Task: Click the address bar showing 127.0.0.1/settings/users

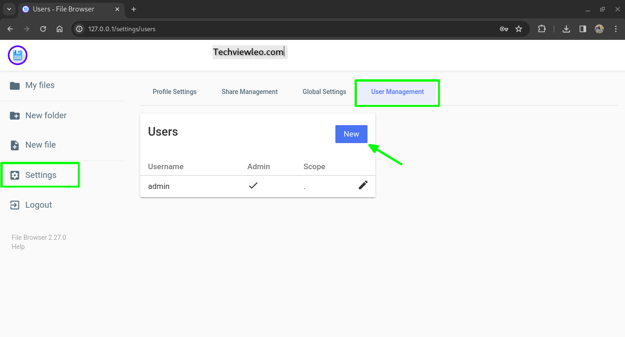Action: (x=121, y=28)
